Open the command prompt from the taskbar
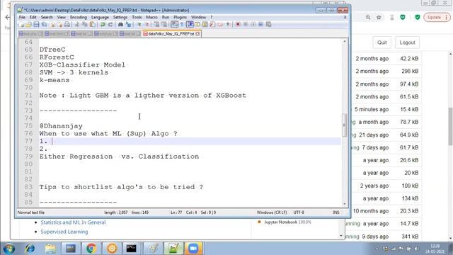453x255 pixels. click(x=131, y=249)
